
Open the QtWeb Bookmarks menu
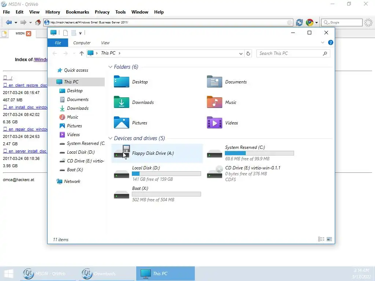78,12
